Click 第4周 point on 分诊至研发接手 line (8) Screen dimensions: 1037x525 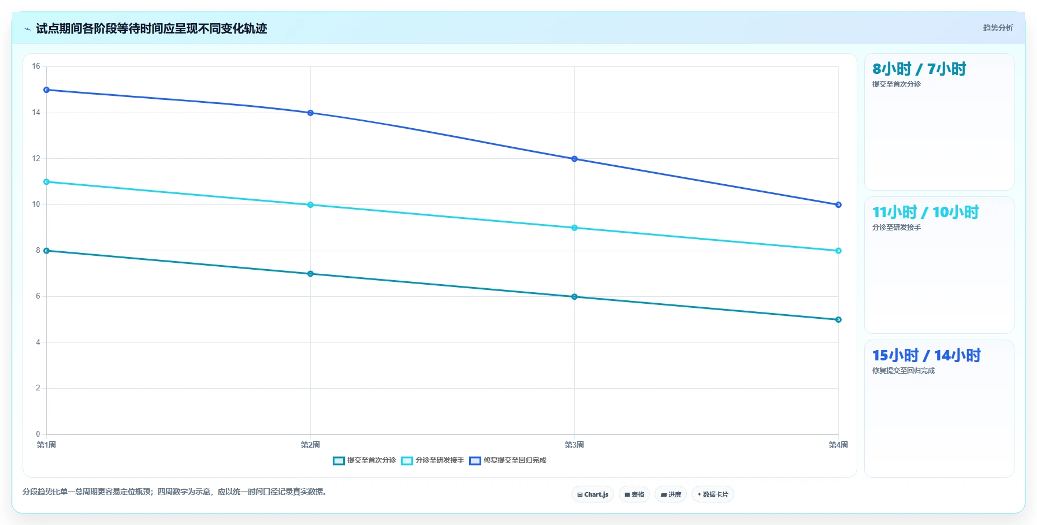[839, 251]
